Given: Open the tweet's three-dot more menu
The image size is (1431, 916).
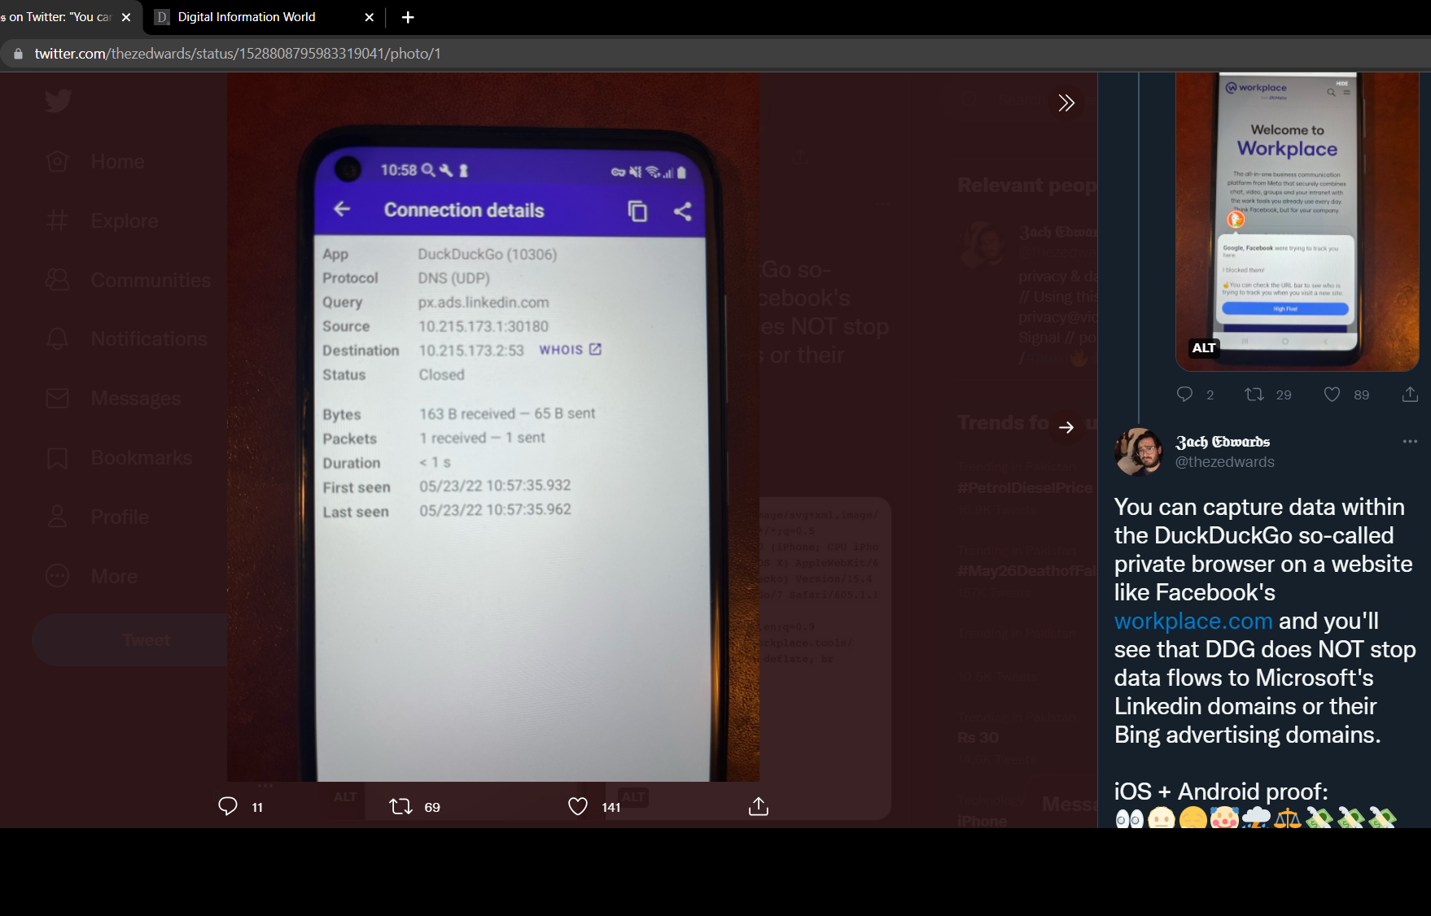Looking at the screenshot, I should coord(1410,441).
